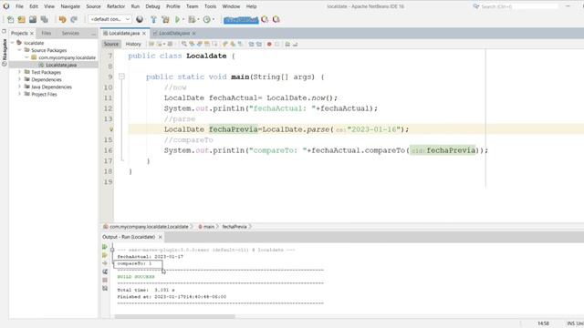Click the debug/settings icon in Output sidebar
Viewport: 584px width, 328px height.
click(105, 272)
